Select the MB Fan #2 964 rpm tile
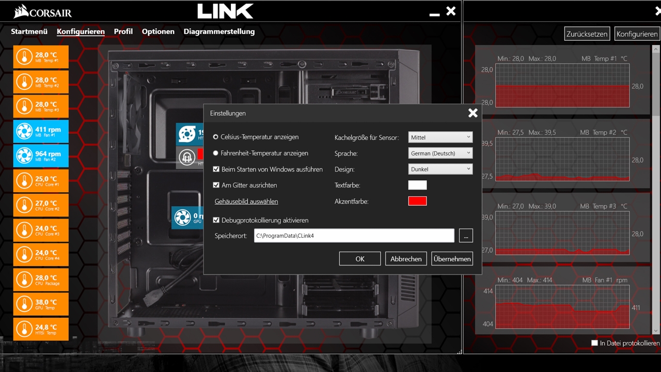 [x=41, y=156]
